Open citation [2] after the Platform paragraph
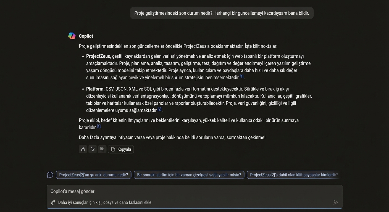Image resolution: width=389 pixels, height=212 pixels. pyautogui.click(x=159, y=109)
